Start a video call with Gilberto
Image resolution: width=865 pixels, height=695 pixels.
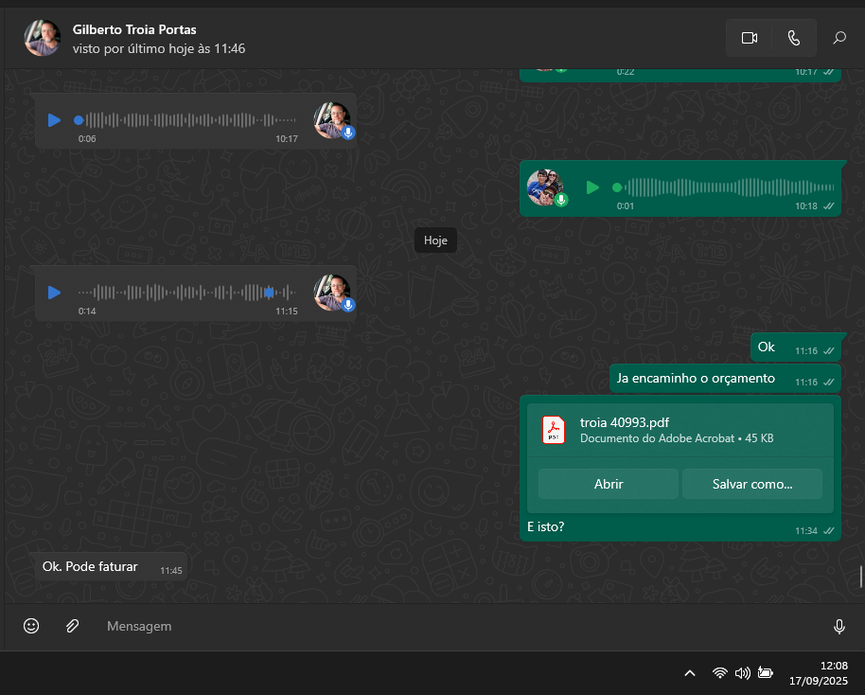[750, 39]
